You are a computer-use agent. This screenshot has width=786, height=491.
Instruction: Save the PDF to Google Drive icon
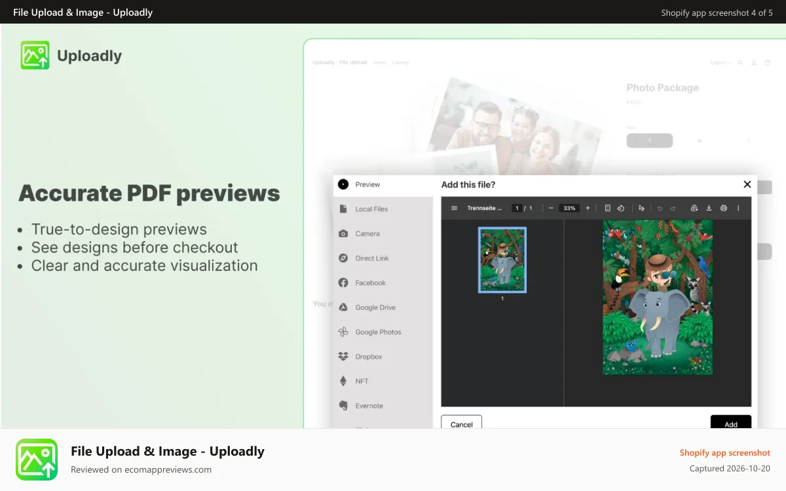click(x=694, y=208)
